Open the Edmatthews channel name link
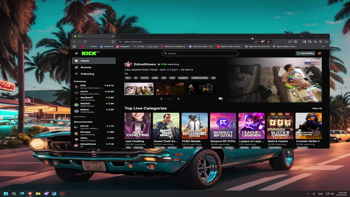Image resolution: width=350 pixels, height=197 pixels. click(x=145, y=64)
